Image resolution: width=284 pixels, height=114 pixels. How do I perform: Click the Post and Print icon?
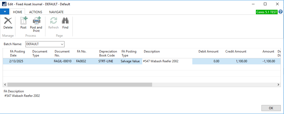coord(36,21)
